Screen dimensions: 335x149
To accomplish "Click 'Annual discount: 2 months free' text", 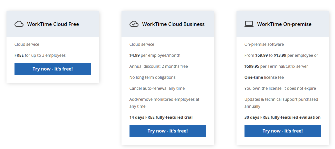I will pos(158,66).
